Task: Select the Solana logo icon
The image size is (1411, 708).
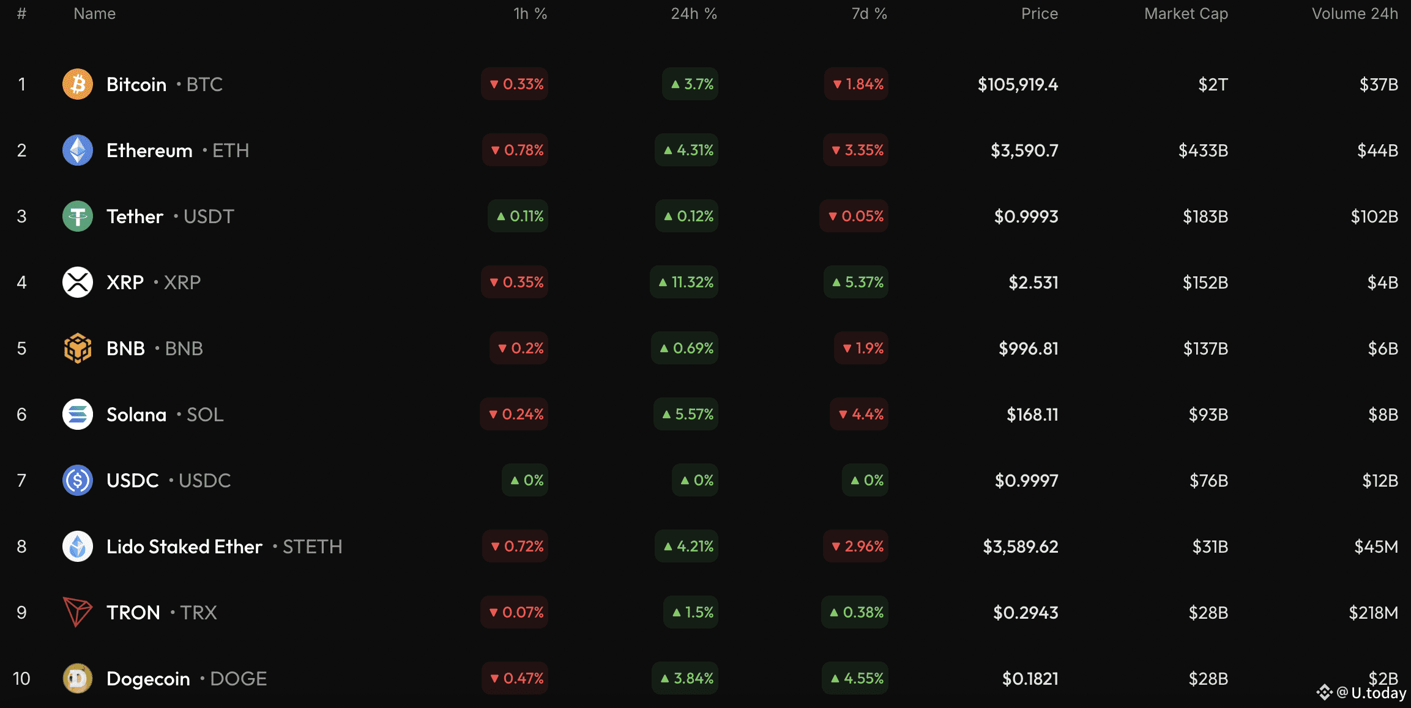Action: (x=78, y=415)
